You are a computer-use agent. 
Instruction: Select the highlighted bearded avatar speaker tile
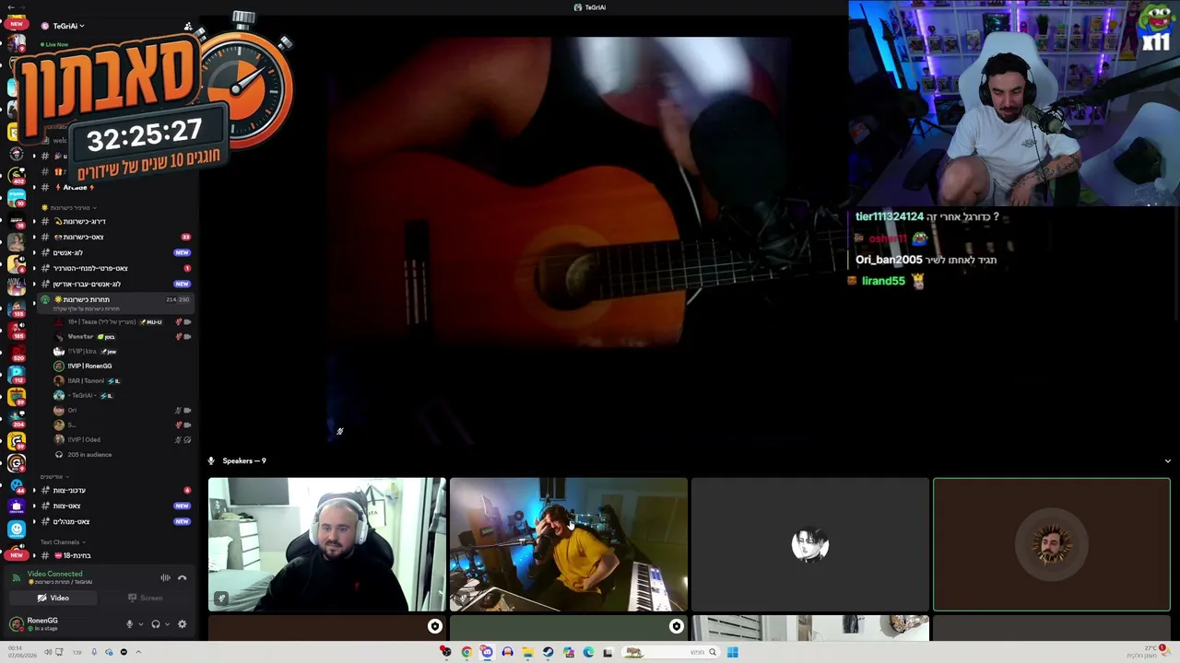coord(1052,544)
